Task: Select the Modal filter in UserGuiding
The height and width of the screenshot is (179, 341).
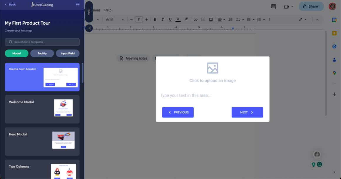Action: click(x=16, y=53)
